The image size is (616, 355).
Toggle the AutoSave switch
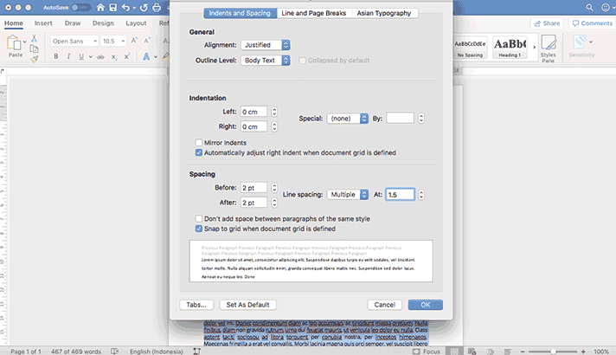tap(80, 8)
